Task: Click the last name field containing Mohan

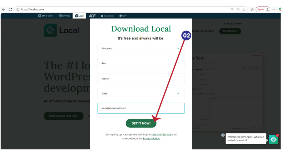Action: 141,79
